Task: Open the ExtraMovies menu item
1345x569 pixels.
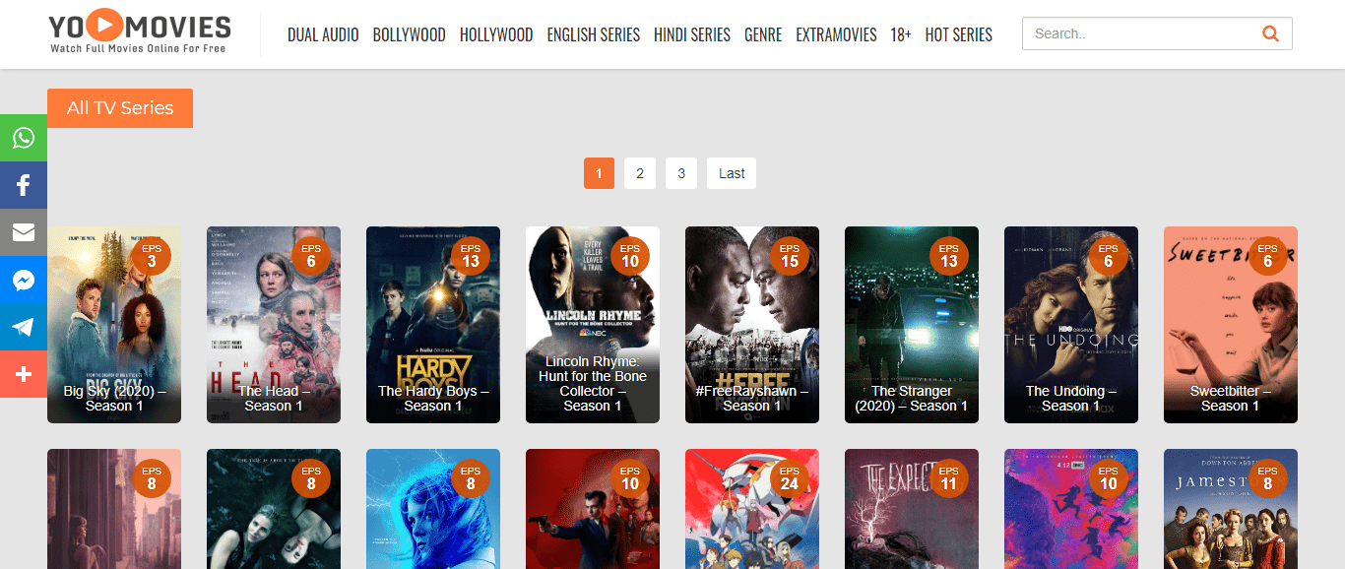Action: point(836,34)
